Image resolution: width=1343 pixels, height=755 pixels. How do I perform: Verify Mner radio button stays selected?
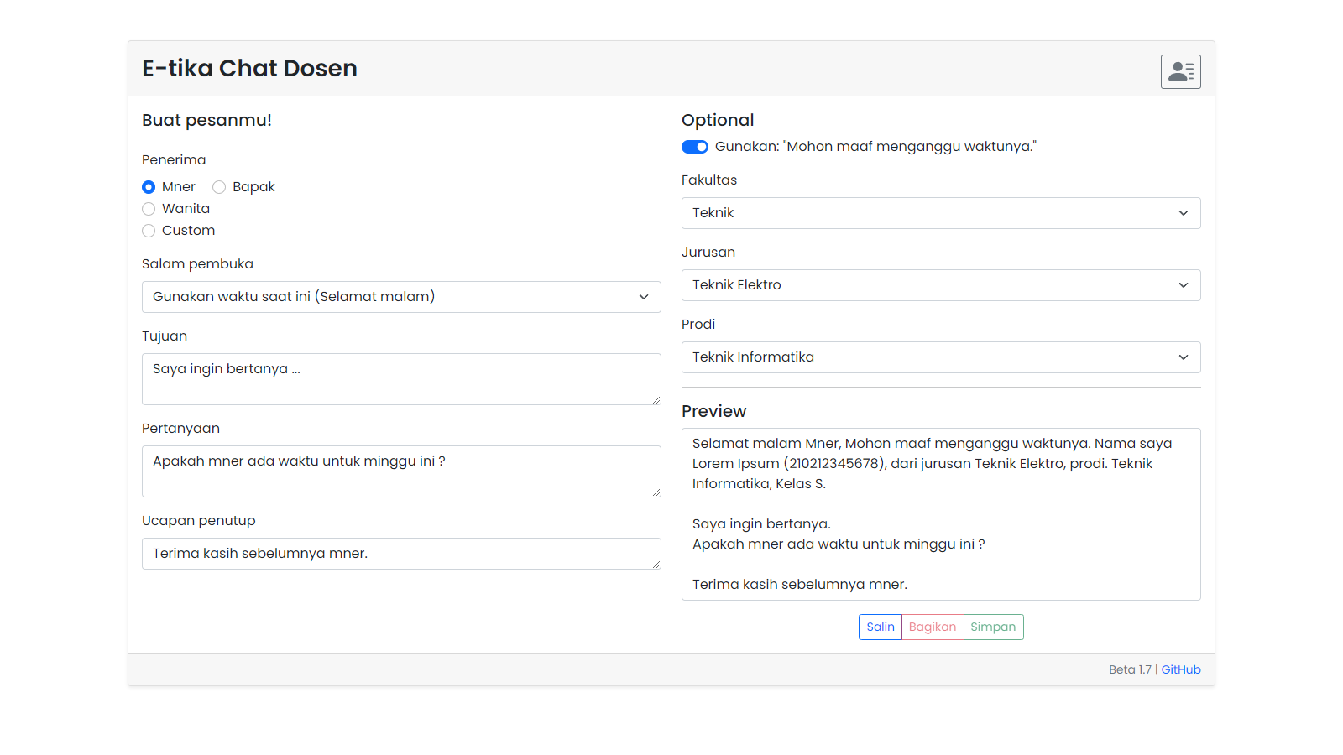(149, 187)
